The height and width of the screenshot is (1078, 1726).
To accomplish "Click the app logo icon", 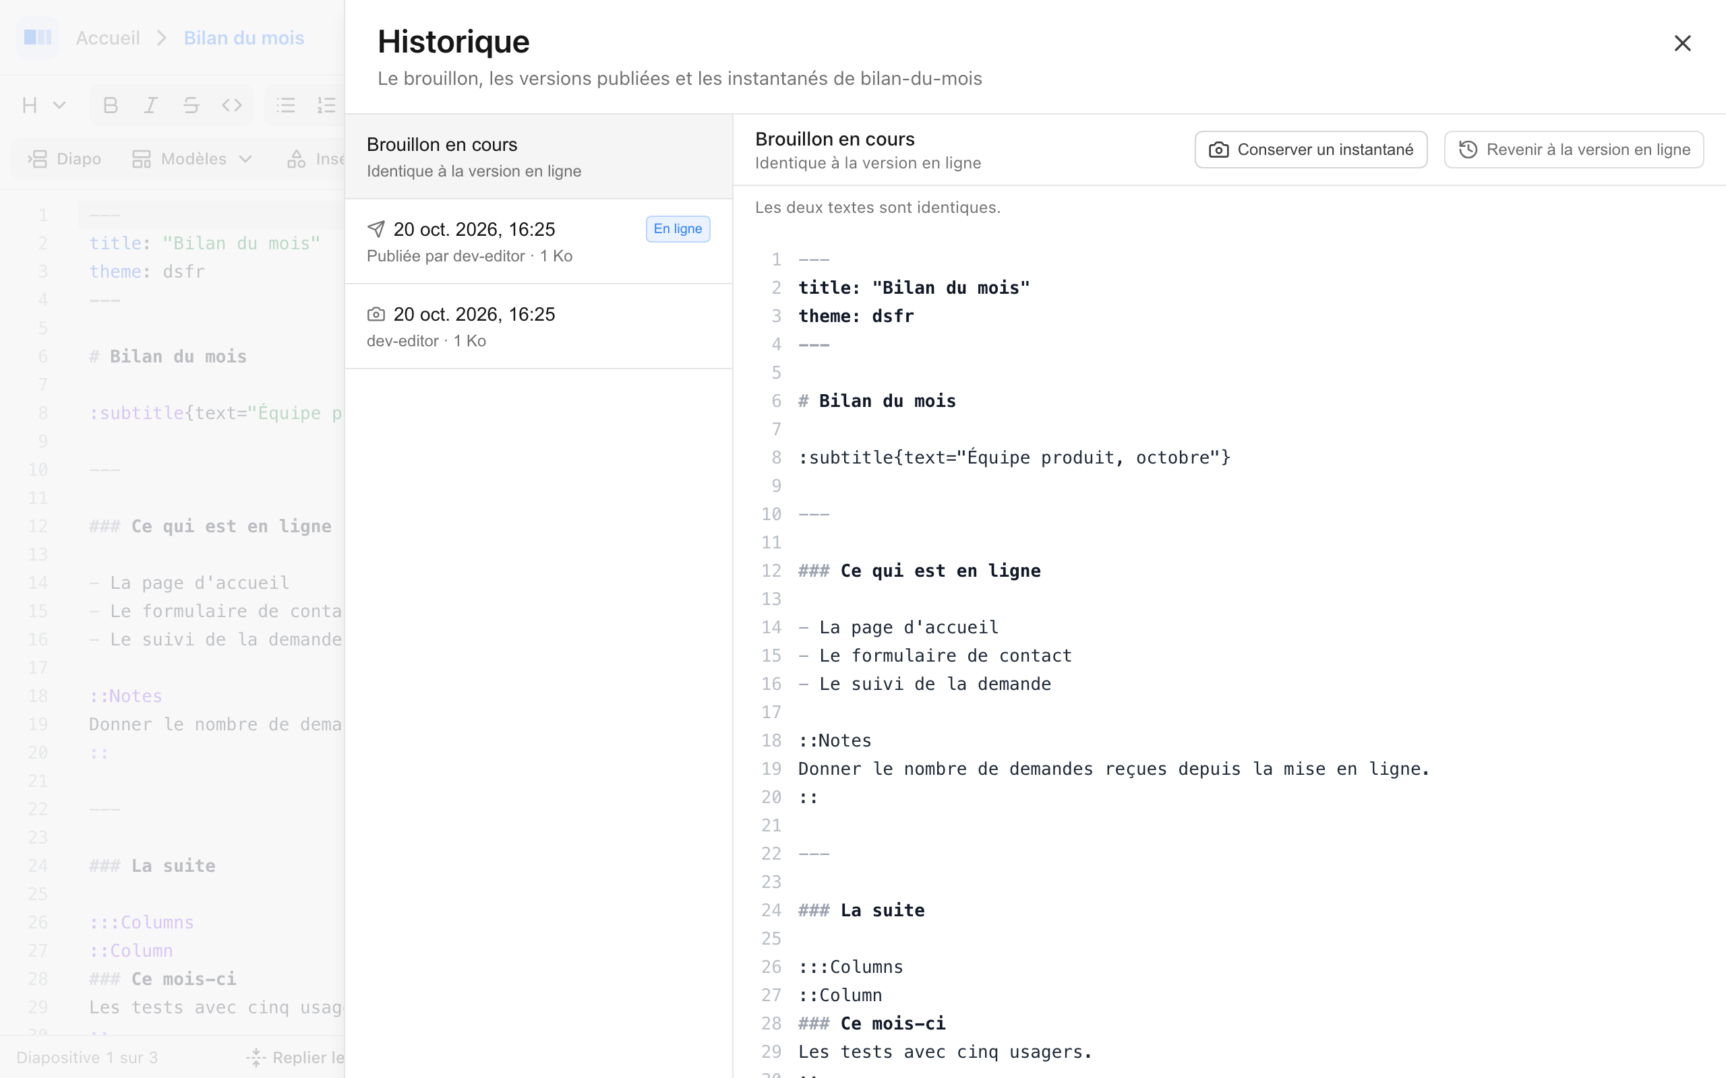I will [38, 37].
